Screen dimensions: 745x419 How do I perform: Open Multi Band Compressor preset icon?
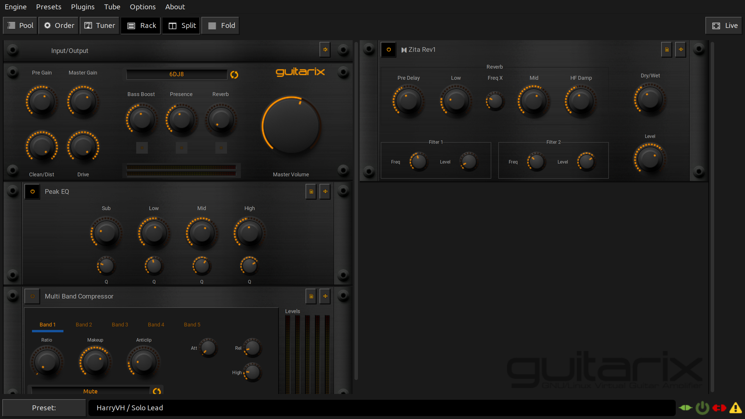311,296
